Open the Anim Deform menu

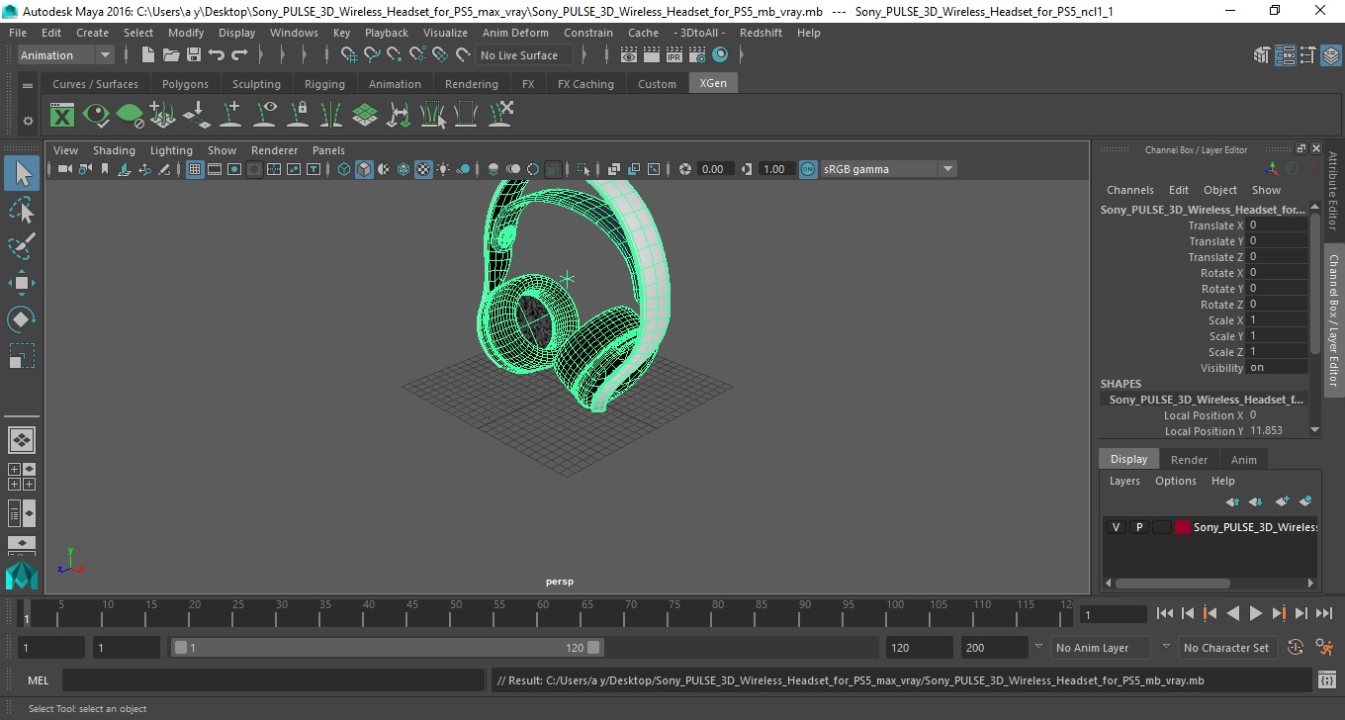(515, 33)
